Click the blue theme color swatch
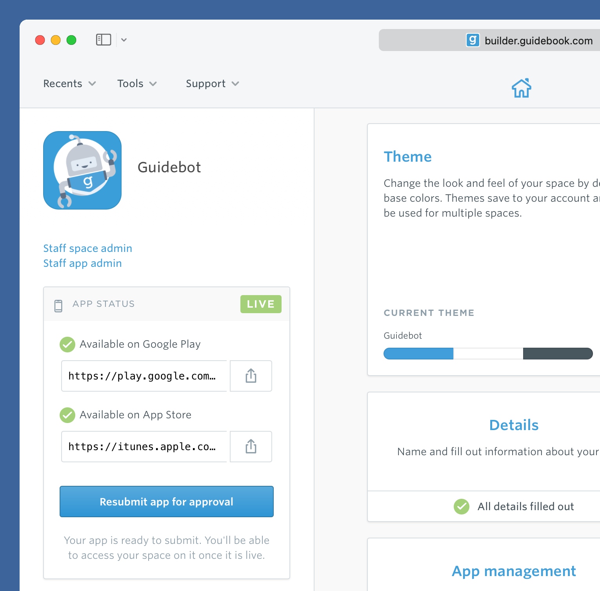Screen dimensions: 600x591 418,354
